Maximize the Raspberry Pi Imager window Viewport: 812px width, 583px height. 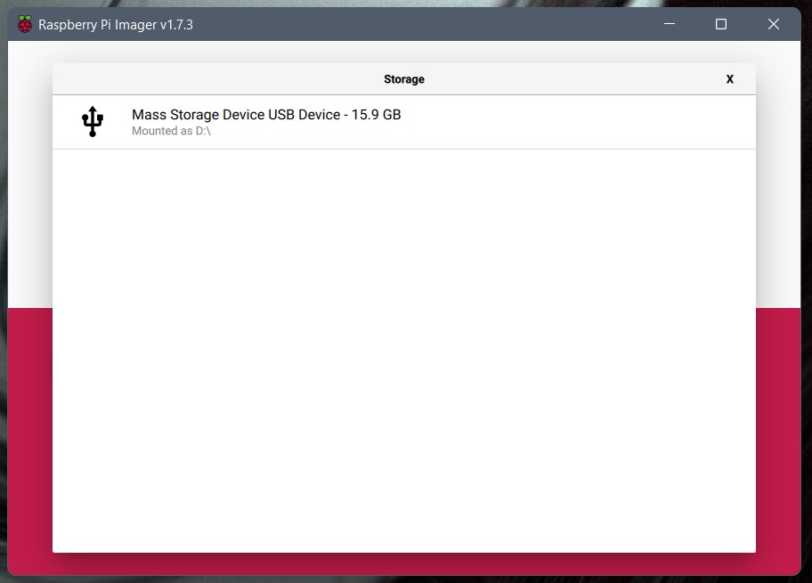(x=721, y=24)
